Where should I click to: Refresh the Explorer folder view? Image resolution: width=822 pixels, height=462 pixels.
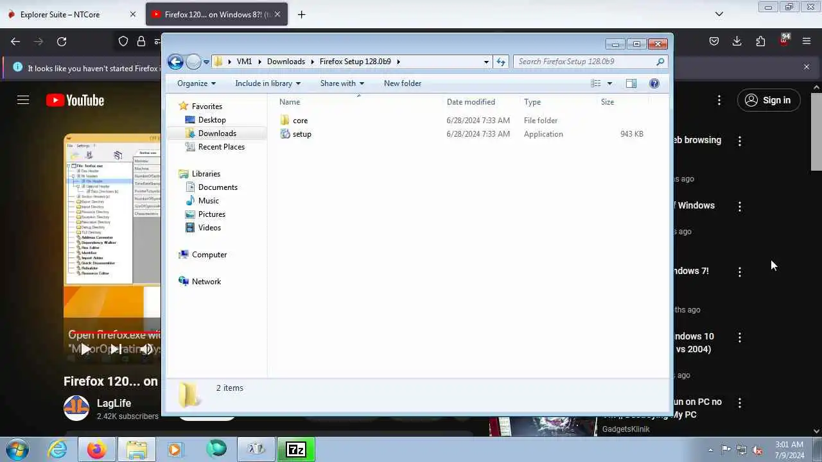click(x=501, y=62)
